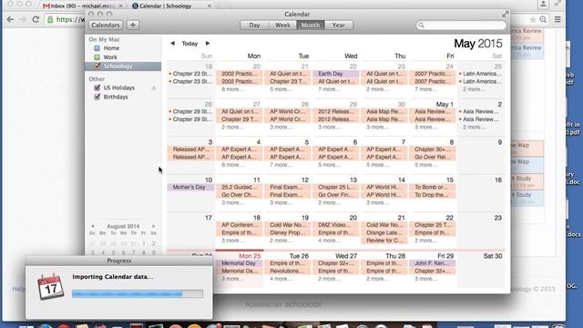The height and width of the screenshot is (328, 583).
Task: Open Mother's Day event on May 10
Action: click(190, 187)
